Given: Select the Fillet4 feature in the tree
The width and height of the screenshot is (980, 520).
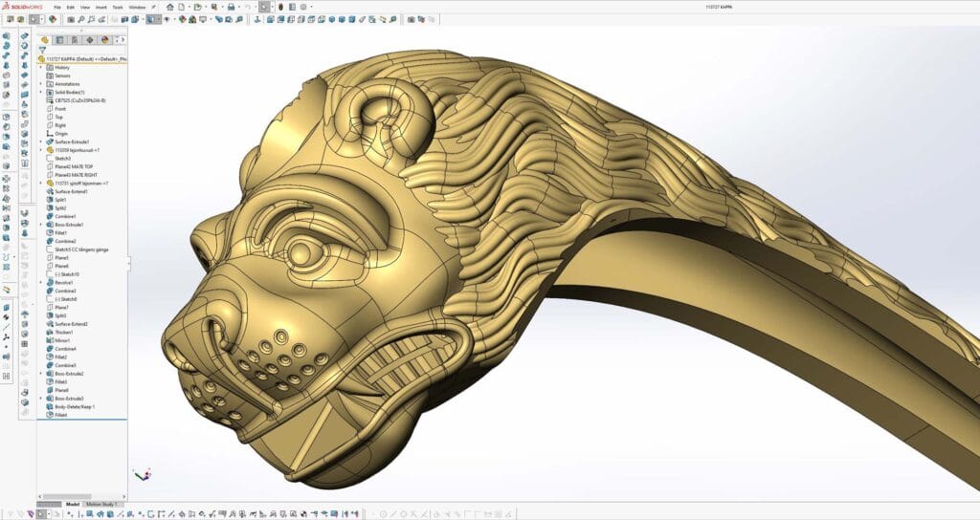Looking at the screenshot, I should click(x=60, y=415).
